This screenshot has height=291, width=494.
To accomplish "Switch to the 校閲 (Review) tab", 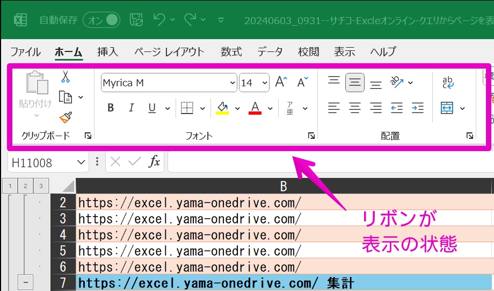I will click(308, 51).
